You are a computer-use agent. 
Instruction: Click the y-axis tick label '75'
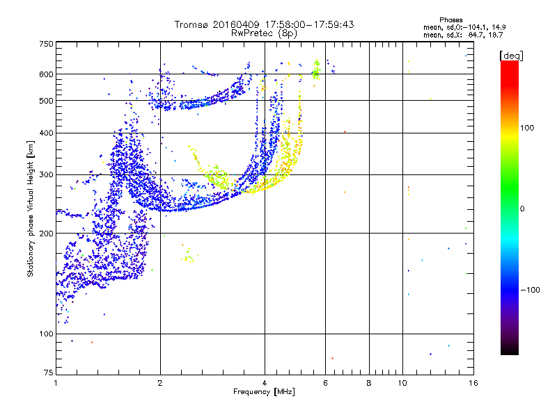[49, 373]
